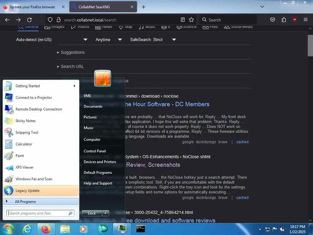Open the Firefox hamburger menu

(306, 20)
